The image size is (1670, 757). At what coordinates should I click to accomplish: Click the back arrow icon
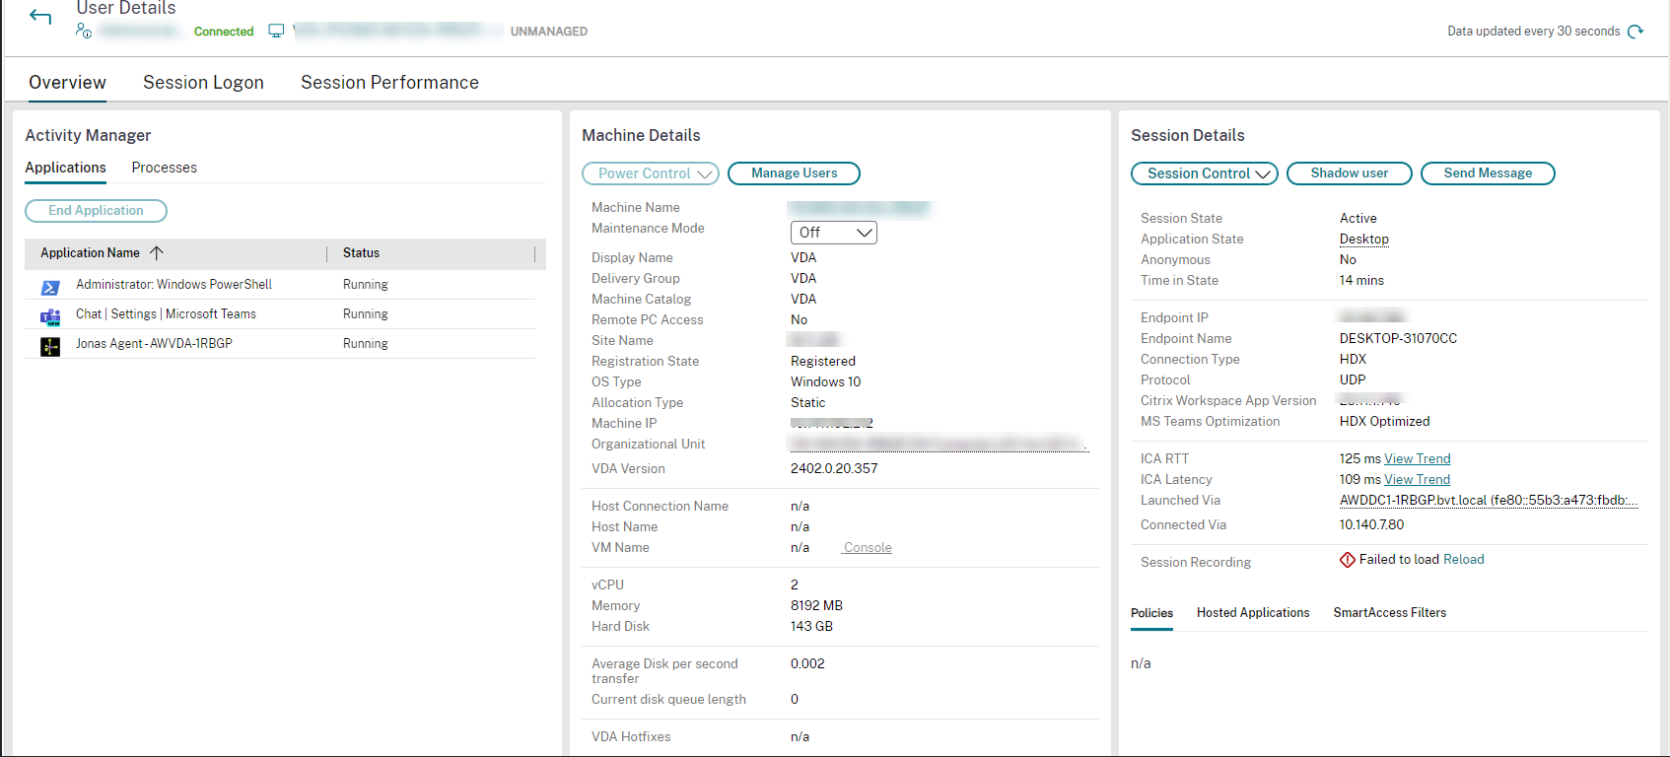click(40, 17)
